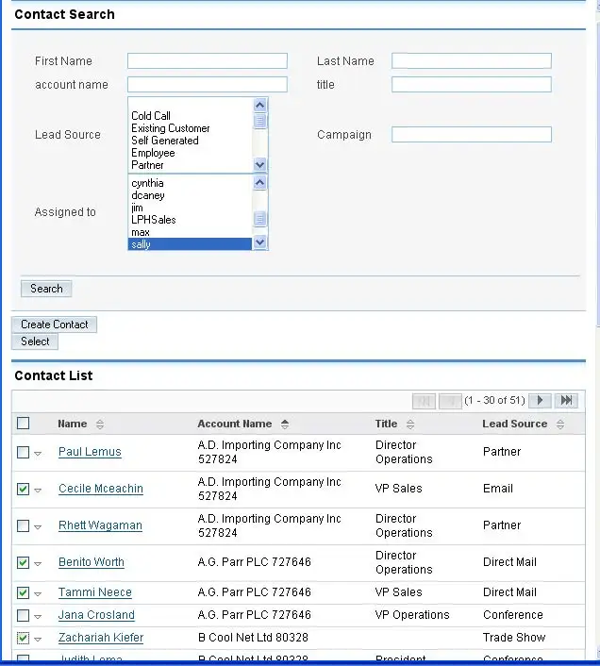Select jim in Assigned to list

click(190, 208)
